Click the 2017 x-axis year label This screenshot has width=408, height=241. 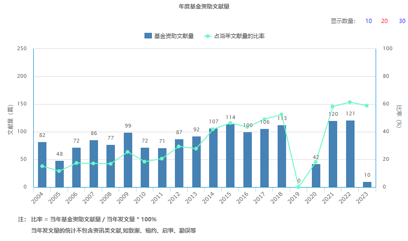(x=259, y=198)
